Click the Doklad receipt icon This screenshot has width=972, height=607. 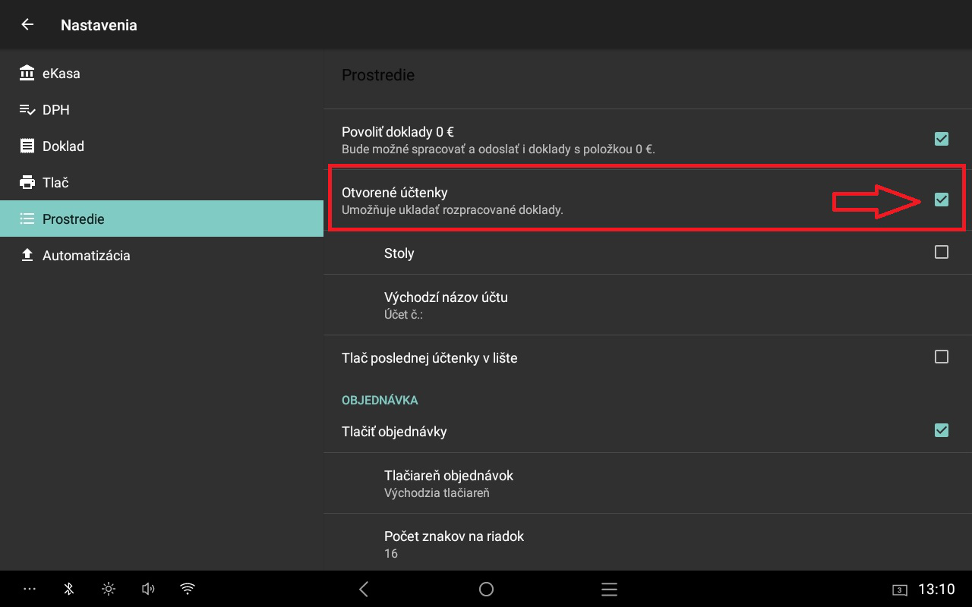(x=27, y=146)
